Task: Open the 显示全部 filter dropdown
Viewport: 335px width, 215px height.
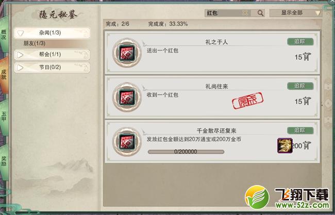Action: click(x=295, y=13)
